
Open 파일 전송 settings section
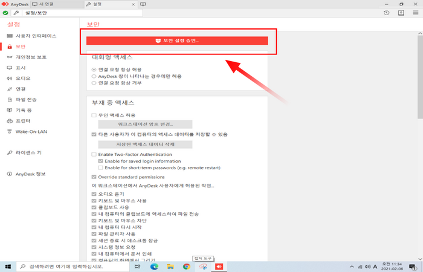[x=22, y=100]
